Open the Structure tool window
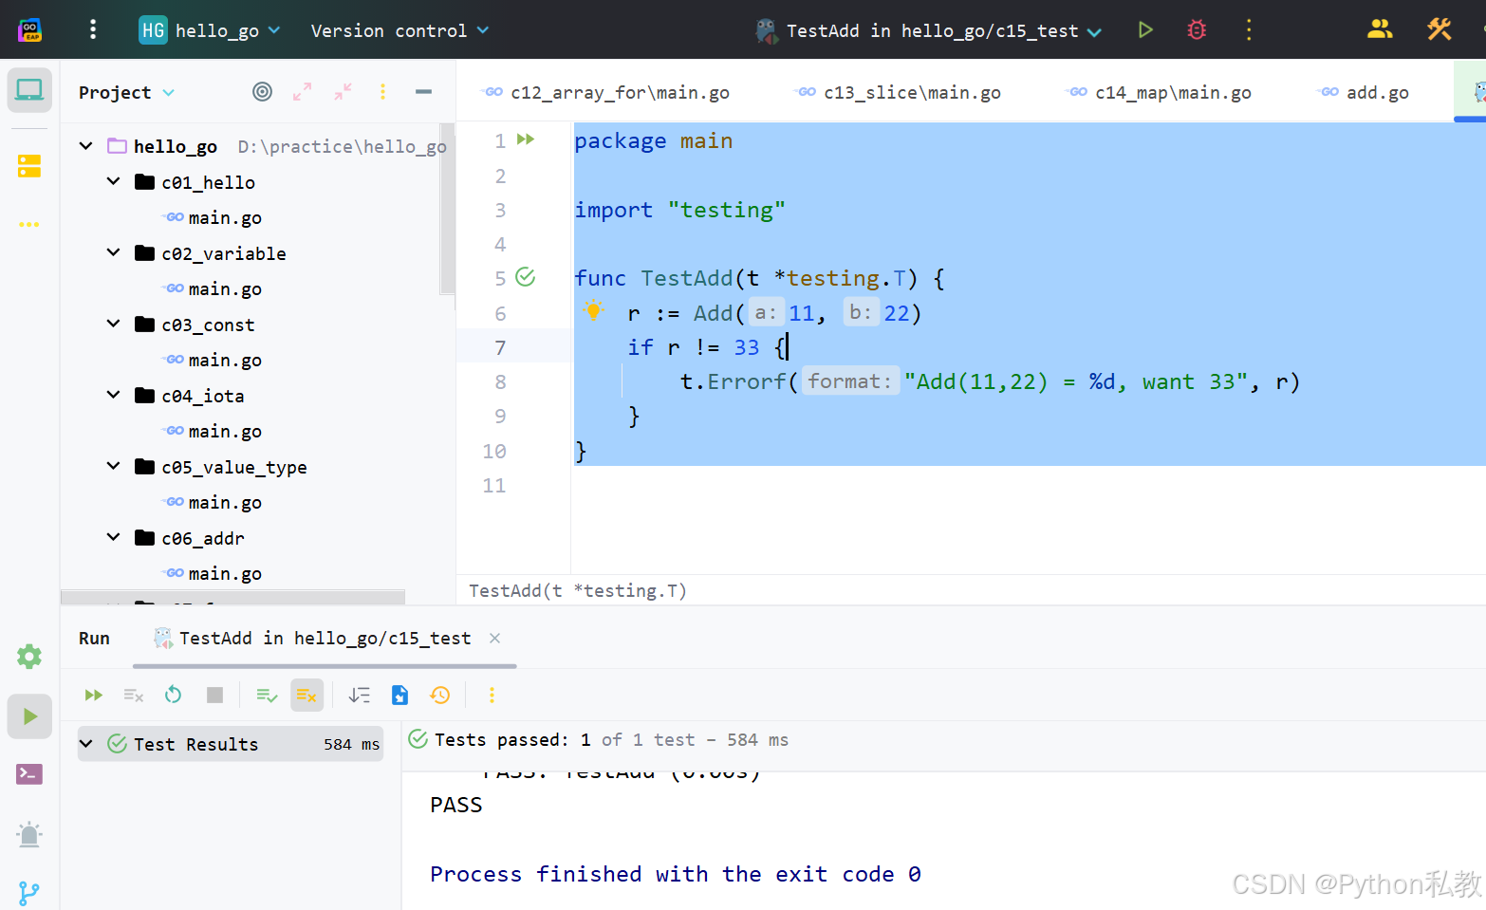1486x910 pixels. point(29,166)
